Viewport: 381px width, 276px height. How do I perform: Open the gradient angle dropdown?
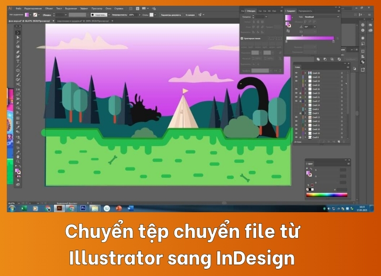click(x=314, y=27)
